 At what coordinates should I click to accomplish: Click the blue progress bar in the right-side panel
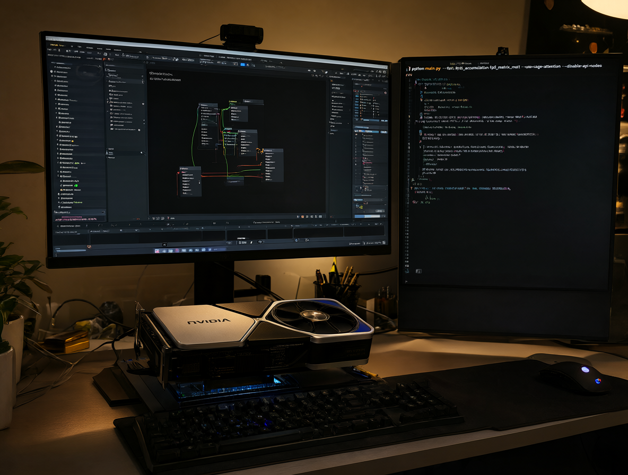367,216
